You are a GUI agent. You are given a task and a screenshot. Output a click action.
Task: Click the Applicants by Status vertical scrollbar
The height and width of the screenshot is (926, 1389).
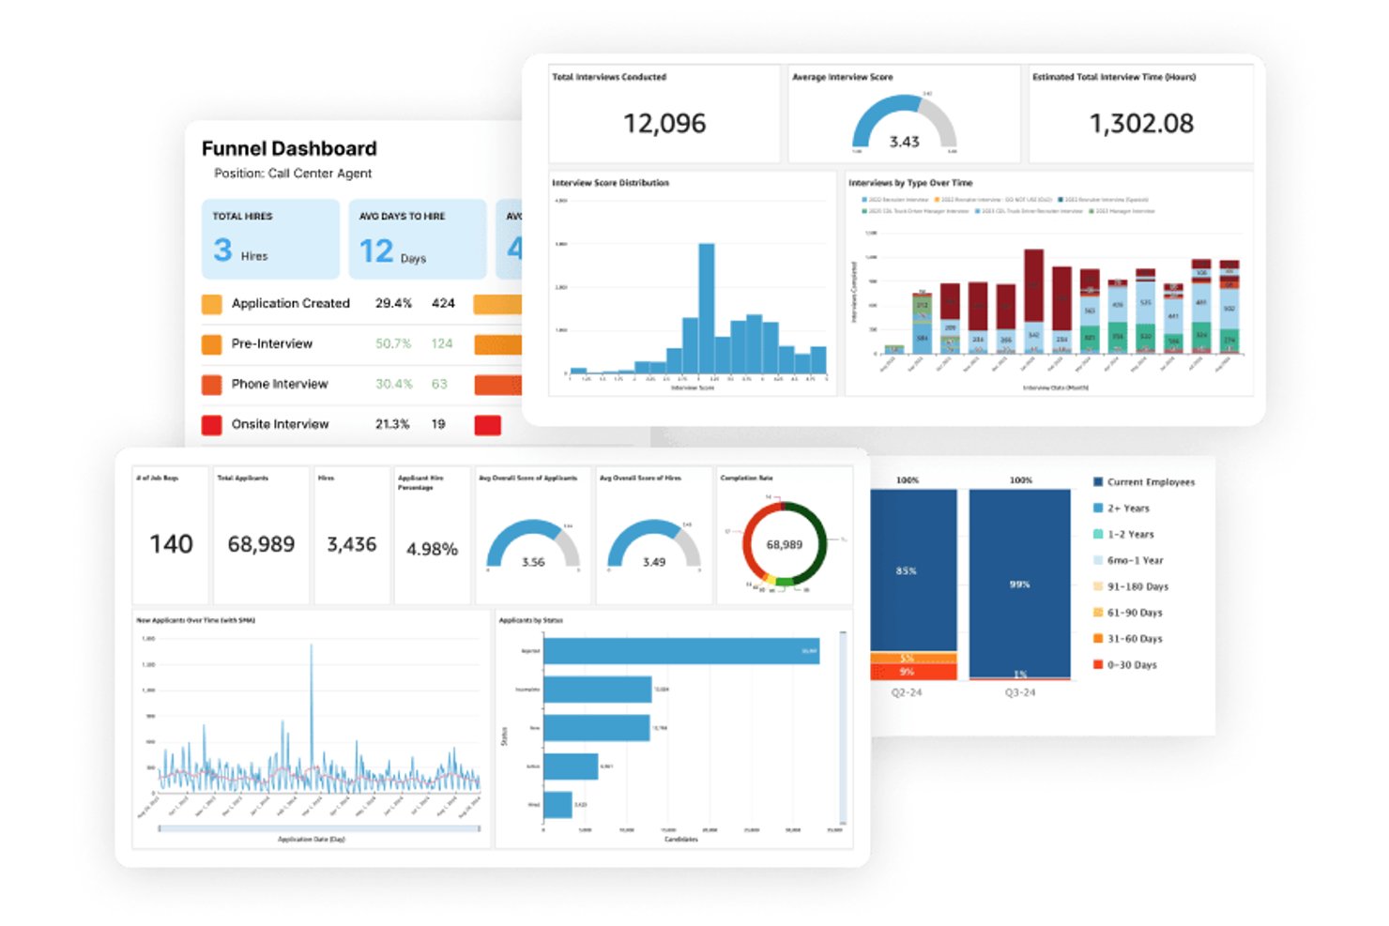coord(843,727)
